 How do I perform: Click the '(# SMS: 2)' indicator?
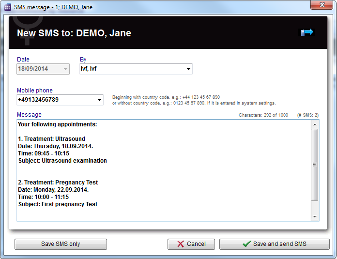click(x=308, y=115)
